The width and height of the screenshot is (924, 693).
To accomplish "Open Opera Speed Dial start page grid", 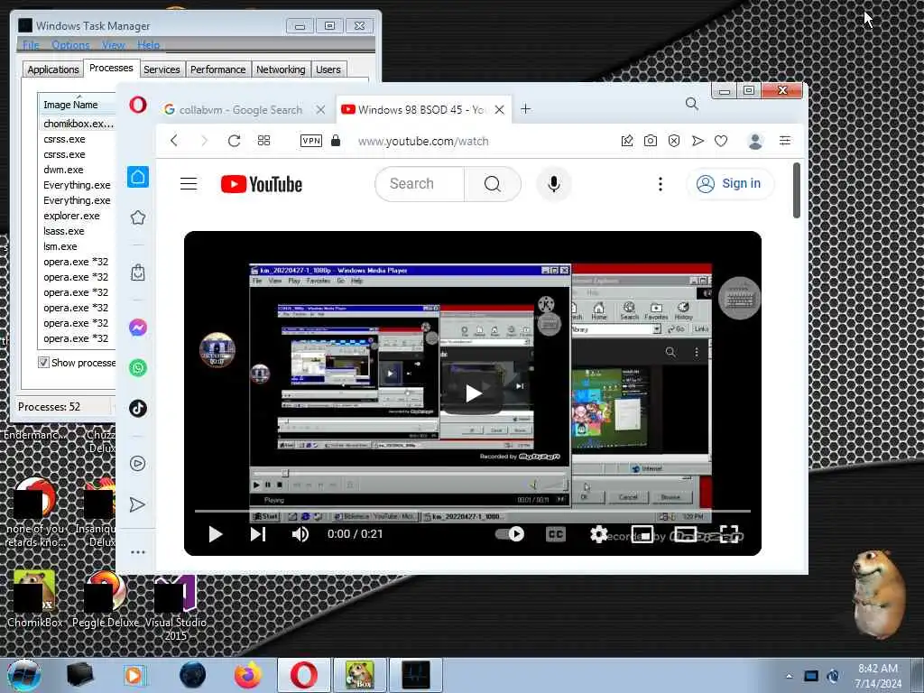I will click(264, 140).
